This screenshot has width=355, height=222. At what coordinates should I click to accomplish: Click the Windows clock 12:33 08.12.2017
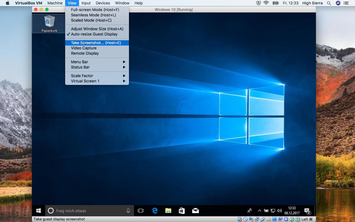pyautogui.click(x=292, y=210)
